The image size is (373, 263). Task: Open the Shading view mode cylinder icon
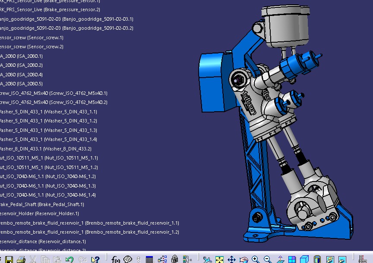pos(317,260)
